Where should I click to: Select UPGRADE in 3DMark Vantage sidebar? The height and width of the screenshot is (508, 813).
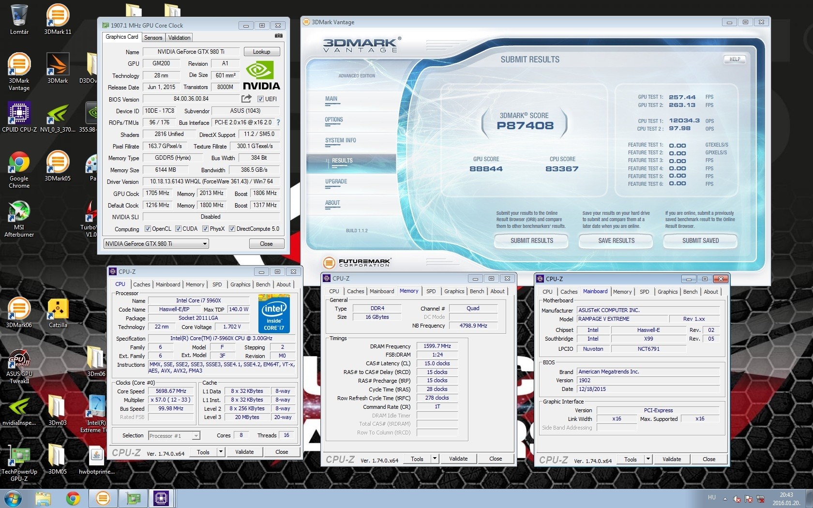[x=336, y=181]
